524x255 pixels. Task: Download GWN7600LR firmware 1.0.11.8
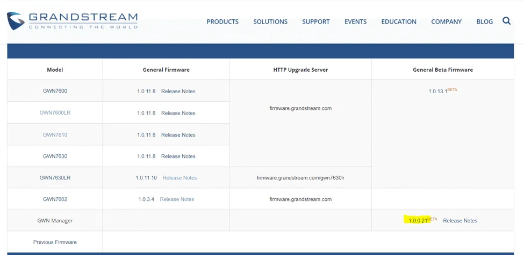click(x=146, y=113)
